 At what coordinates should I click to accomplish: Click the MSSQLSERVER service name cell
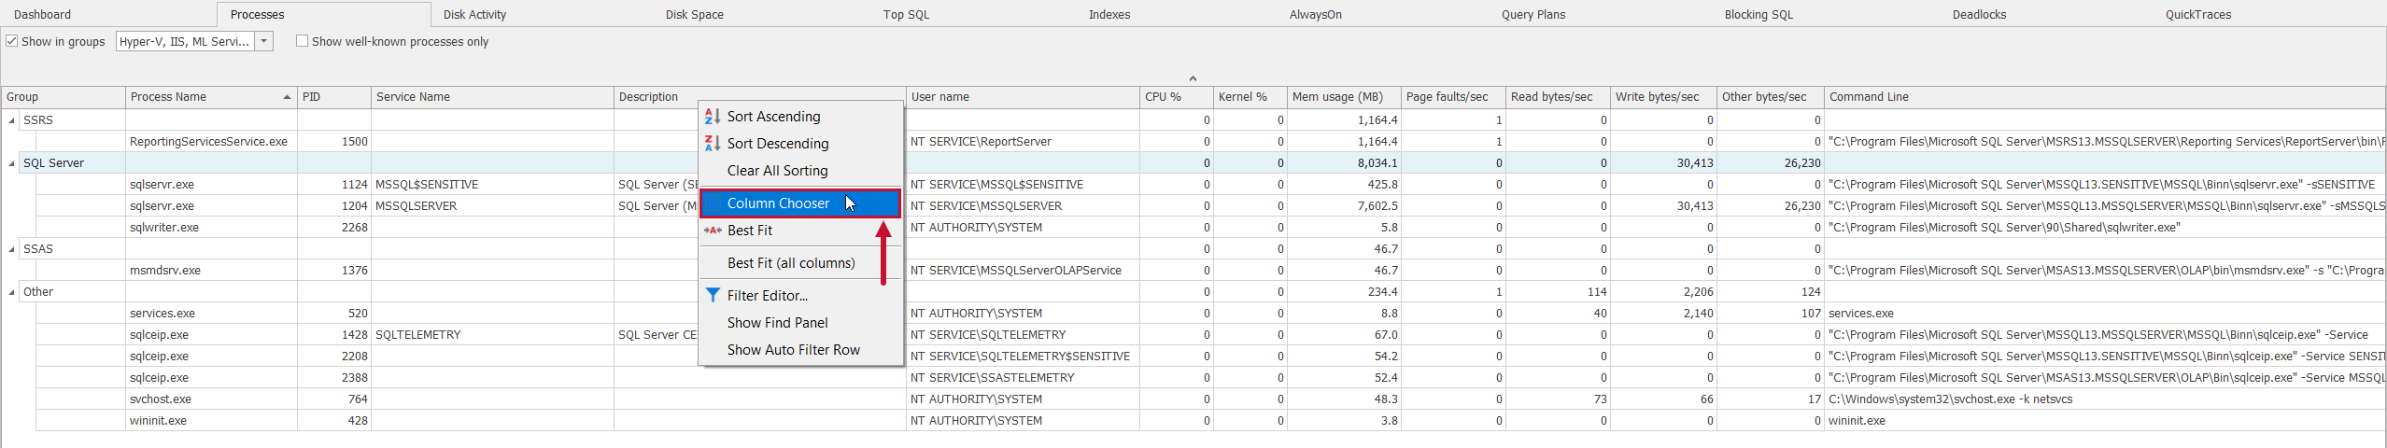click(x=492, y=206)
